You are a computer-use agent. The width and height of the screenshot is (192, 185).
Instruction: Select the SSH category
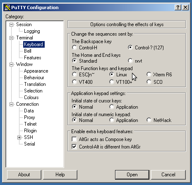(x=29, y=137)
